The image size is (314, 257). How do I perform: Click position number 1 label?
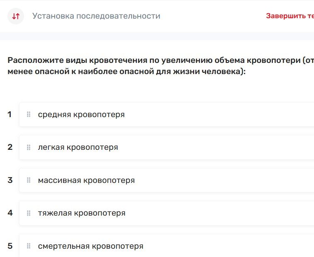coord(10,114)
